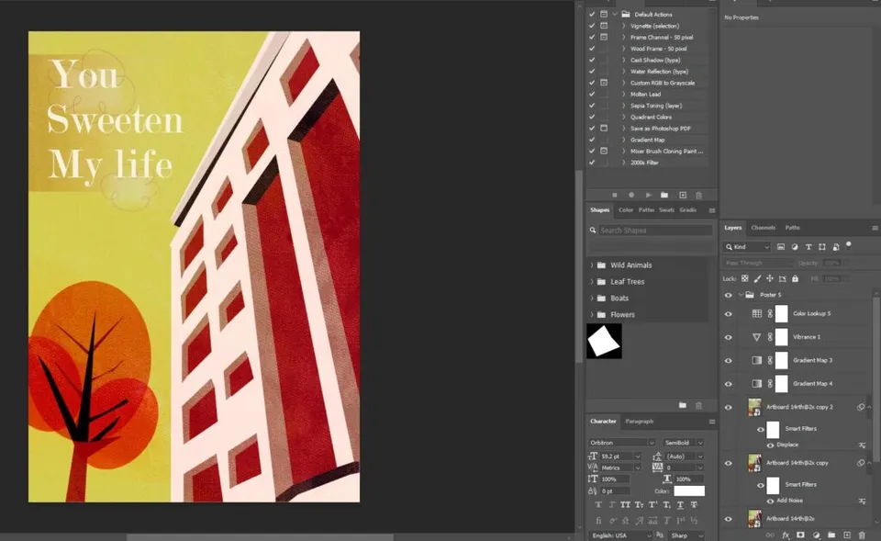This screenshot has height=541, width=881.
Task: Open the Layers panel menu icon
Action: click(x=875, y=228)
